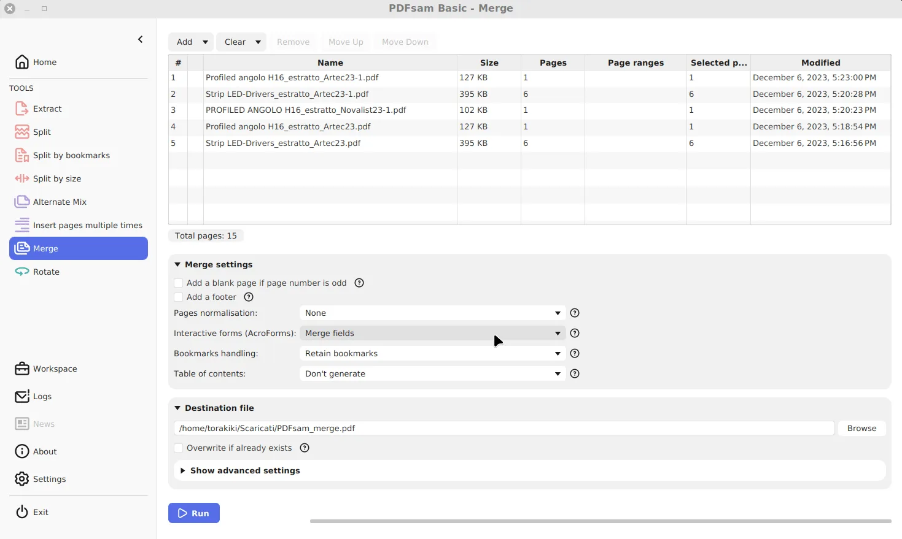Open Insert pages multiple times icon
This screenshot has height=539, width=902.
click(x=22, y=225)
